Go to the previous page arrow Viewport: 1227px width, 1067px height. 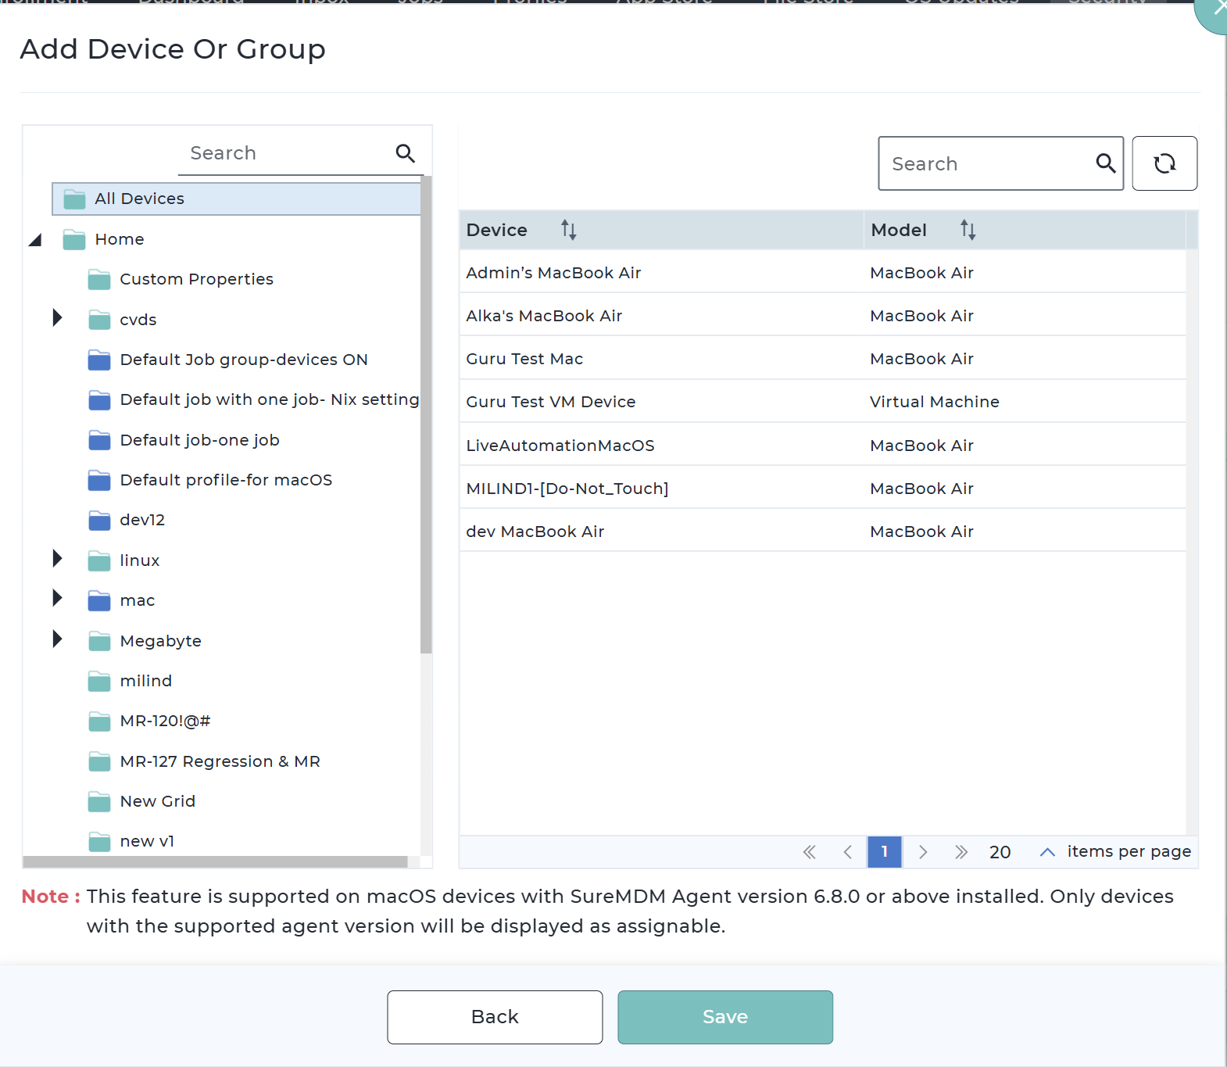click(848, 852)
